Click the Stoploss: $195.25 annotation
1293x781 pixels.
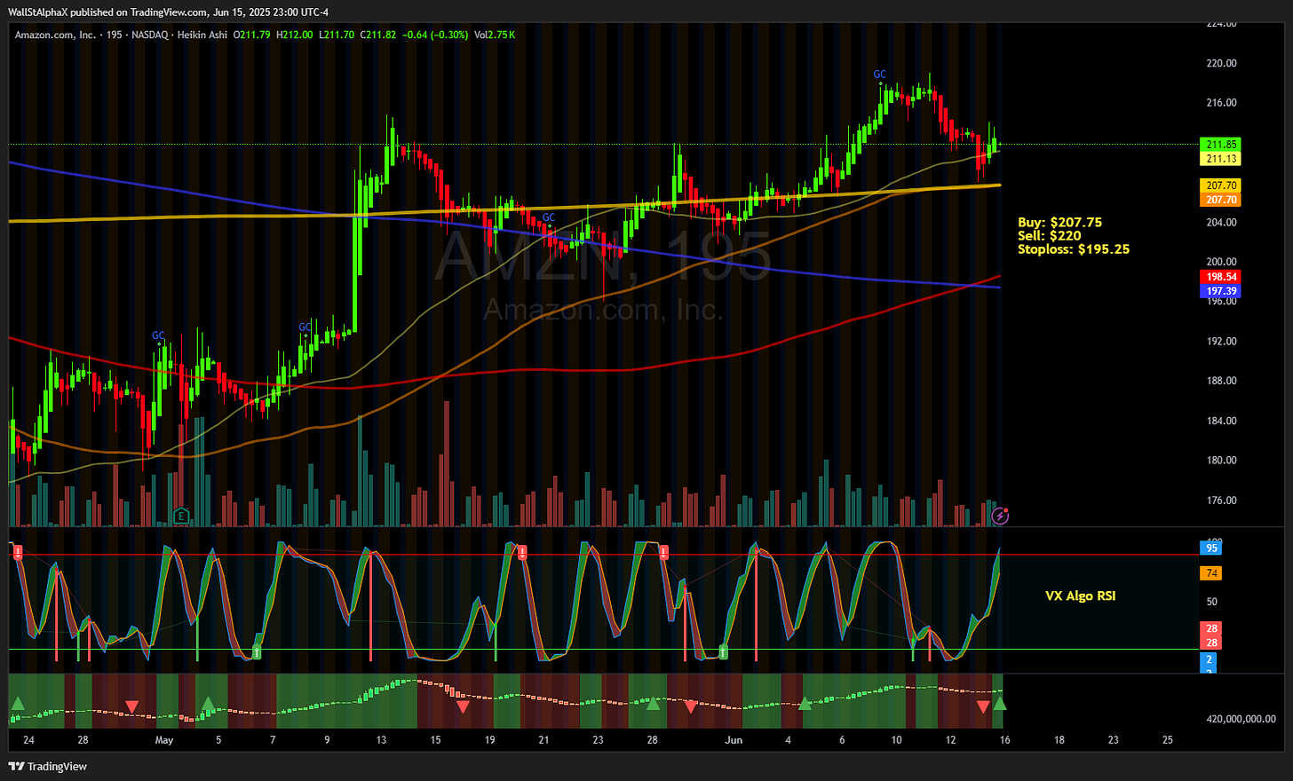coord(1074,249)
